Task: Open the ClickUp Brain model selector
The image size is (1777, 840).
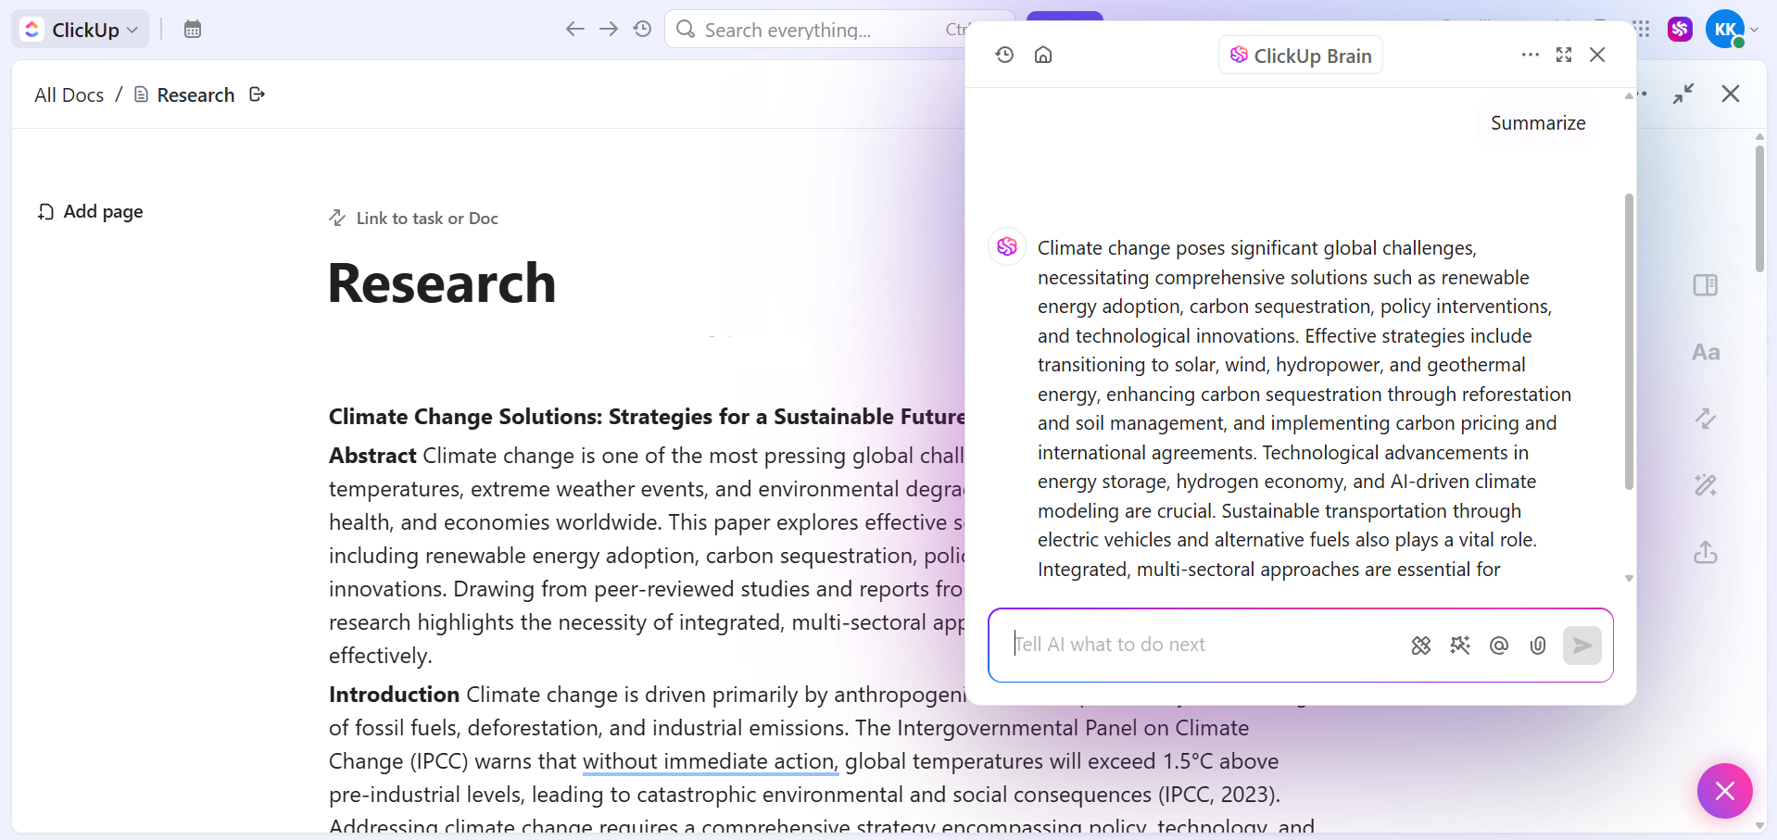Action: pos(1301,56)
